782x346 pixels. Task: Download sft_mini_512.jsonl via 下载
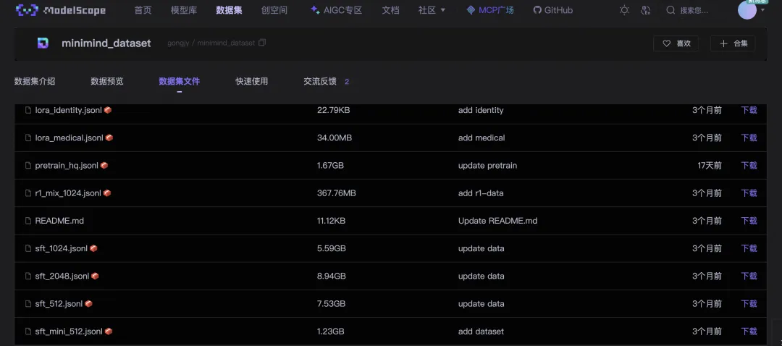click(x=749, y=331)
